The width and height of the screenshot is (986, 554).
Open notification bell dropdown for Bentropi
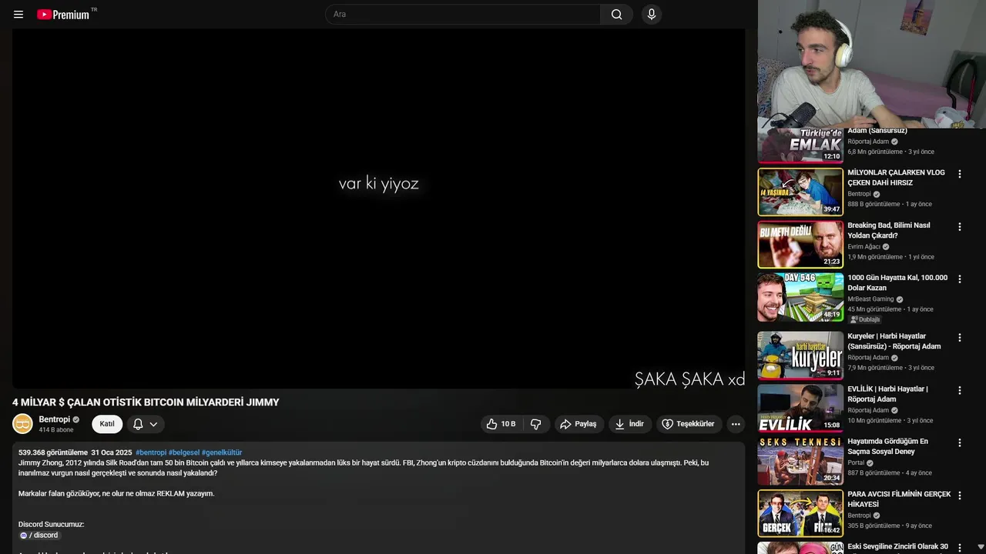click(x=145, y=424)
